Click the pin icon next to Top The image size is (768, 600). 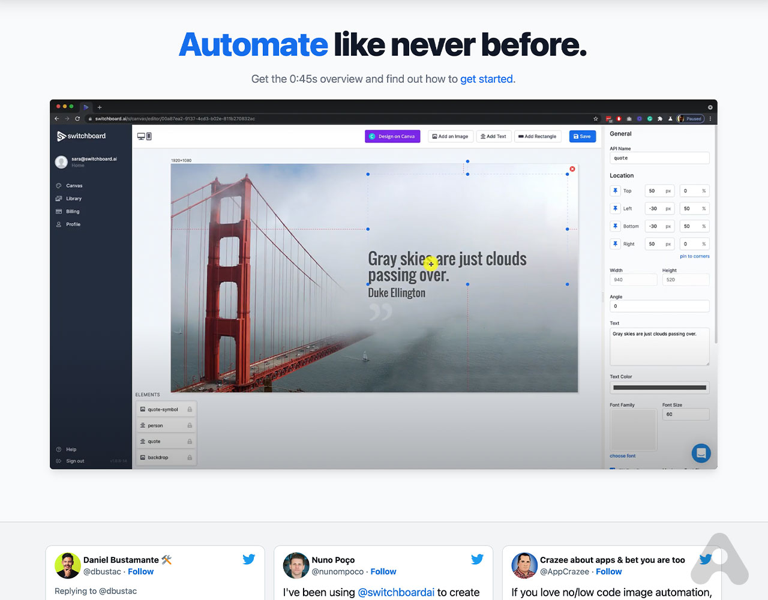615,191
